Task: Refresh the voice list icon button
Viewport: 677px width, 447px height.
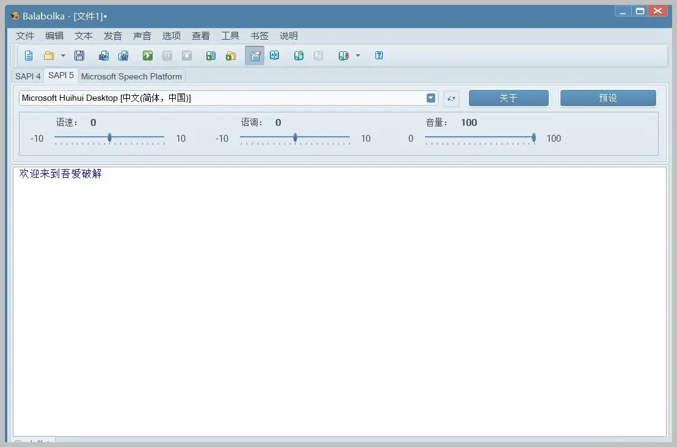Action: click(x=451, y=98)
